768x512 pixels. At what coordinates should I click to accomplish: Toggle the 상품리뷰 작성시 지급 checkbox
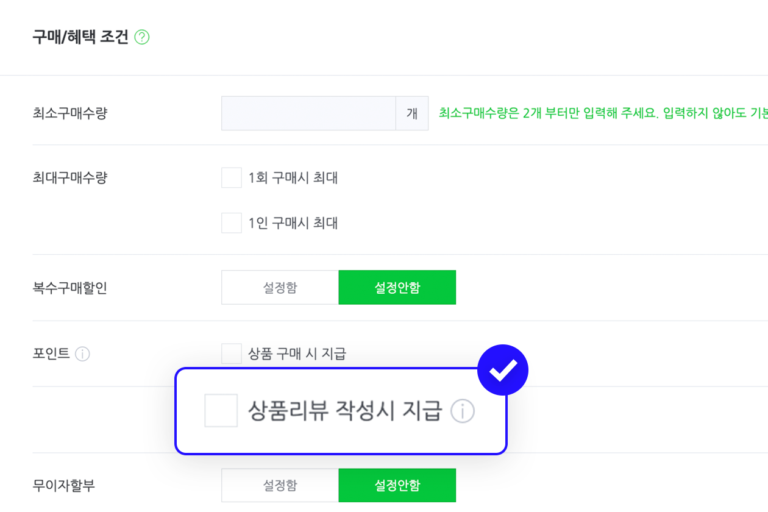[221, 410]
